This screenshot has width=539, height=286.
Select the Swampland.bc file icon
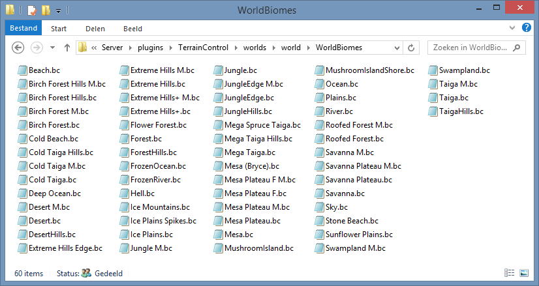click(433, 70)
